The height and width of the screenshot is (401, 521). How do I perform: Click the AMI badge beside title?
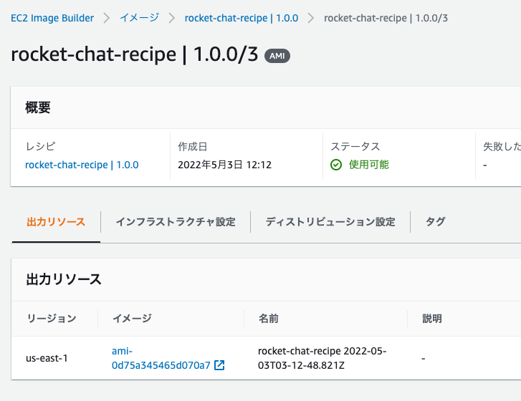[x=277, y=56]
